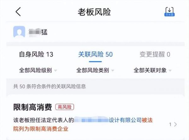Click the blurred company name portion

coord(91,120)
